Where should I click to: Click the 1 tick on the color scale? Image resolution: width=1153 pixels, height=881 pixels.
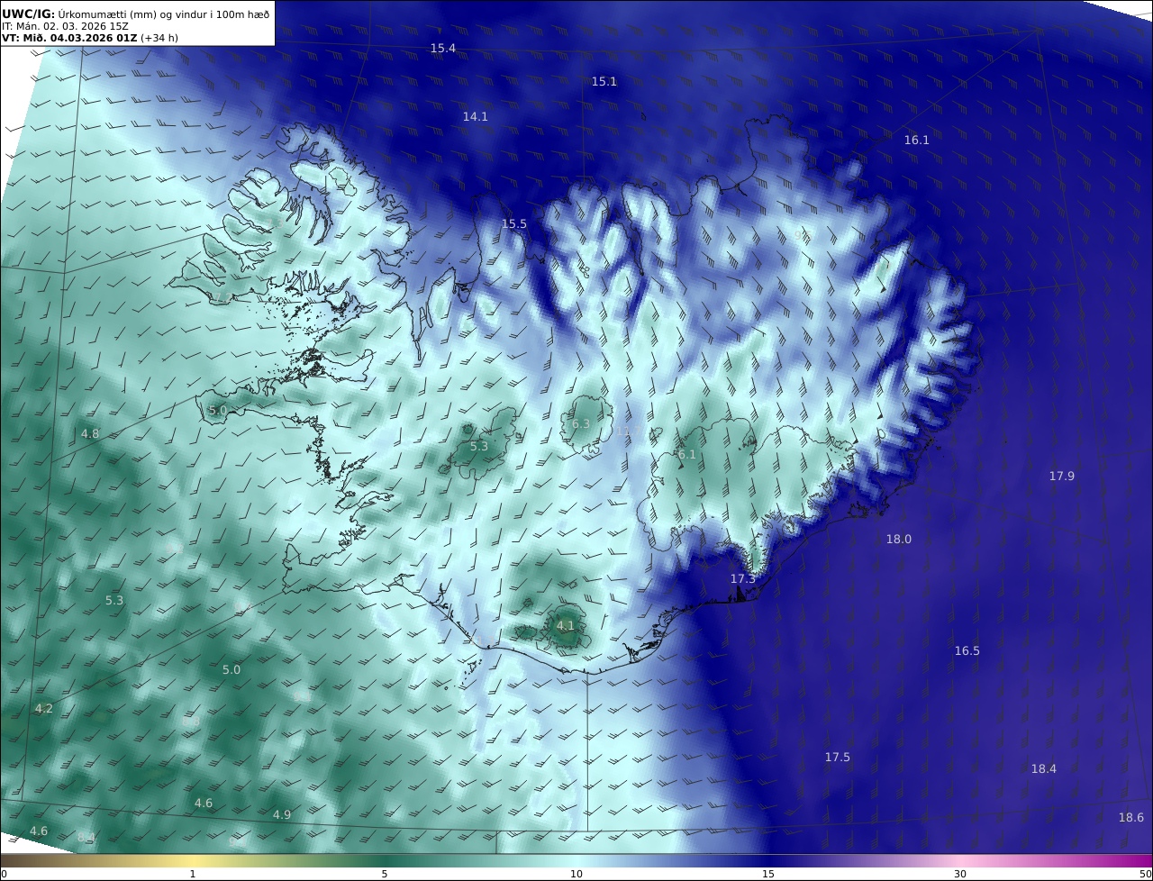[193, 874]
